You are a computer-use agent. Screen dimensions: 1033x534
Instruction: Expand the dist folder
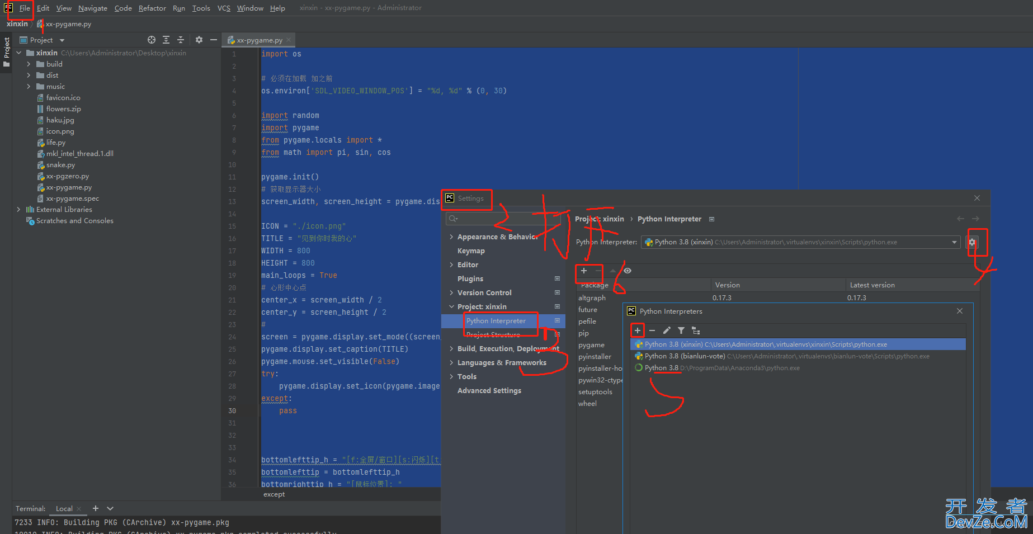29,75
